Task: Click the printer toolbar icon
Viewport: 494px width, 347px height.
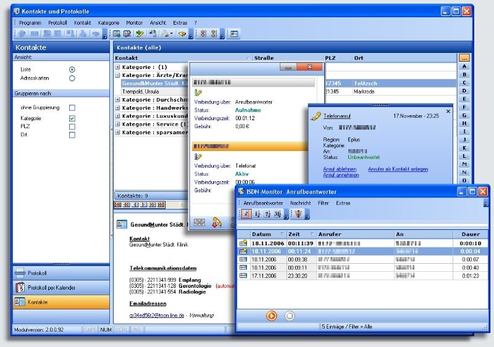Action: pyautogui.click(x=165, y=34)
